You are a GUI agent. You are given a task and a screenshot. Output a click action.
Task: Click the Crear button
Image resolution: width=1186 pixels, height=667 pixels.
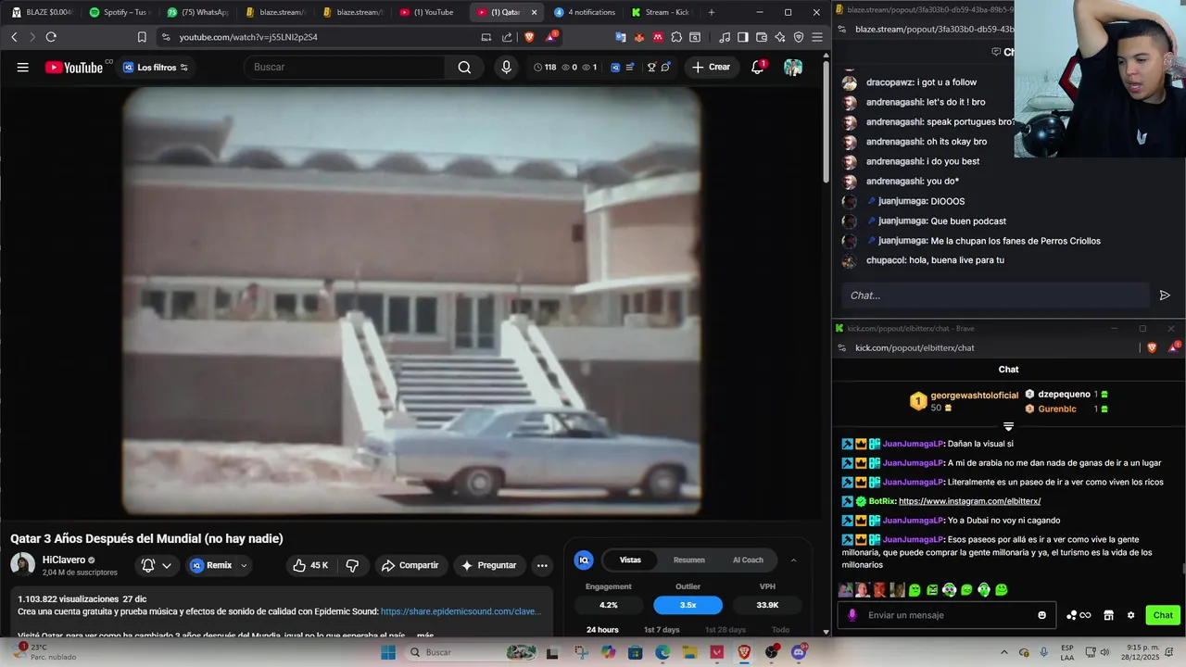click(x=711, y=67)
